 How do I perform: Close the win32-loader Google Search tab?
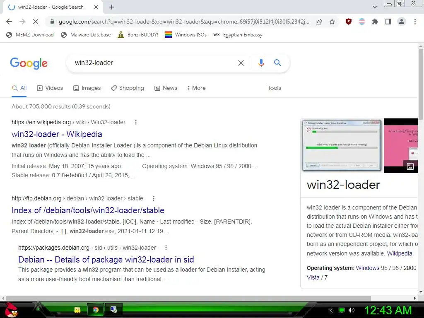coord(96,7)
